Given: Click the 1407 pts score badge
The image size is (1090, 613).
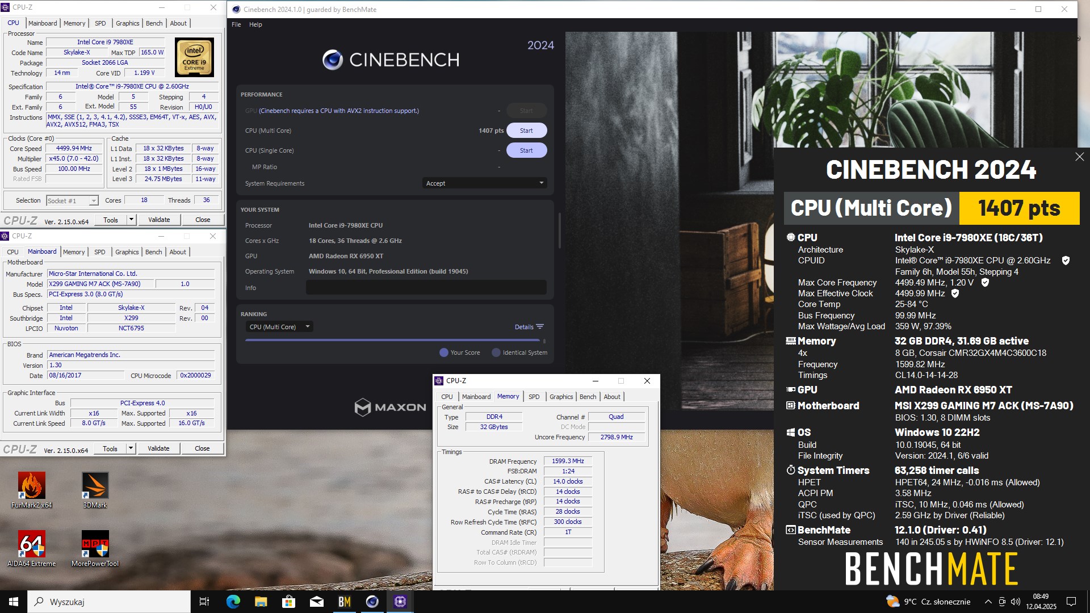Looking at the screenshot, I should tap(1019, 208).
